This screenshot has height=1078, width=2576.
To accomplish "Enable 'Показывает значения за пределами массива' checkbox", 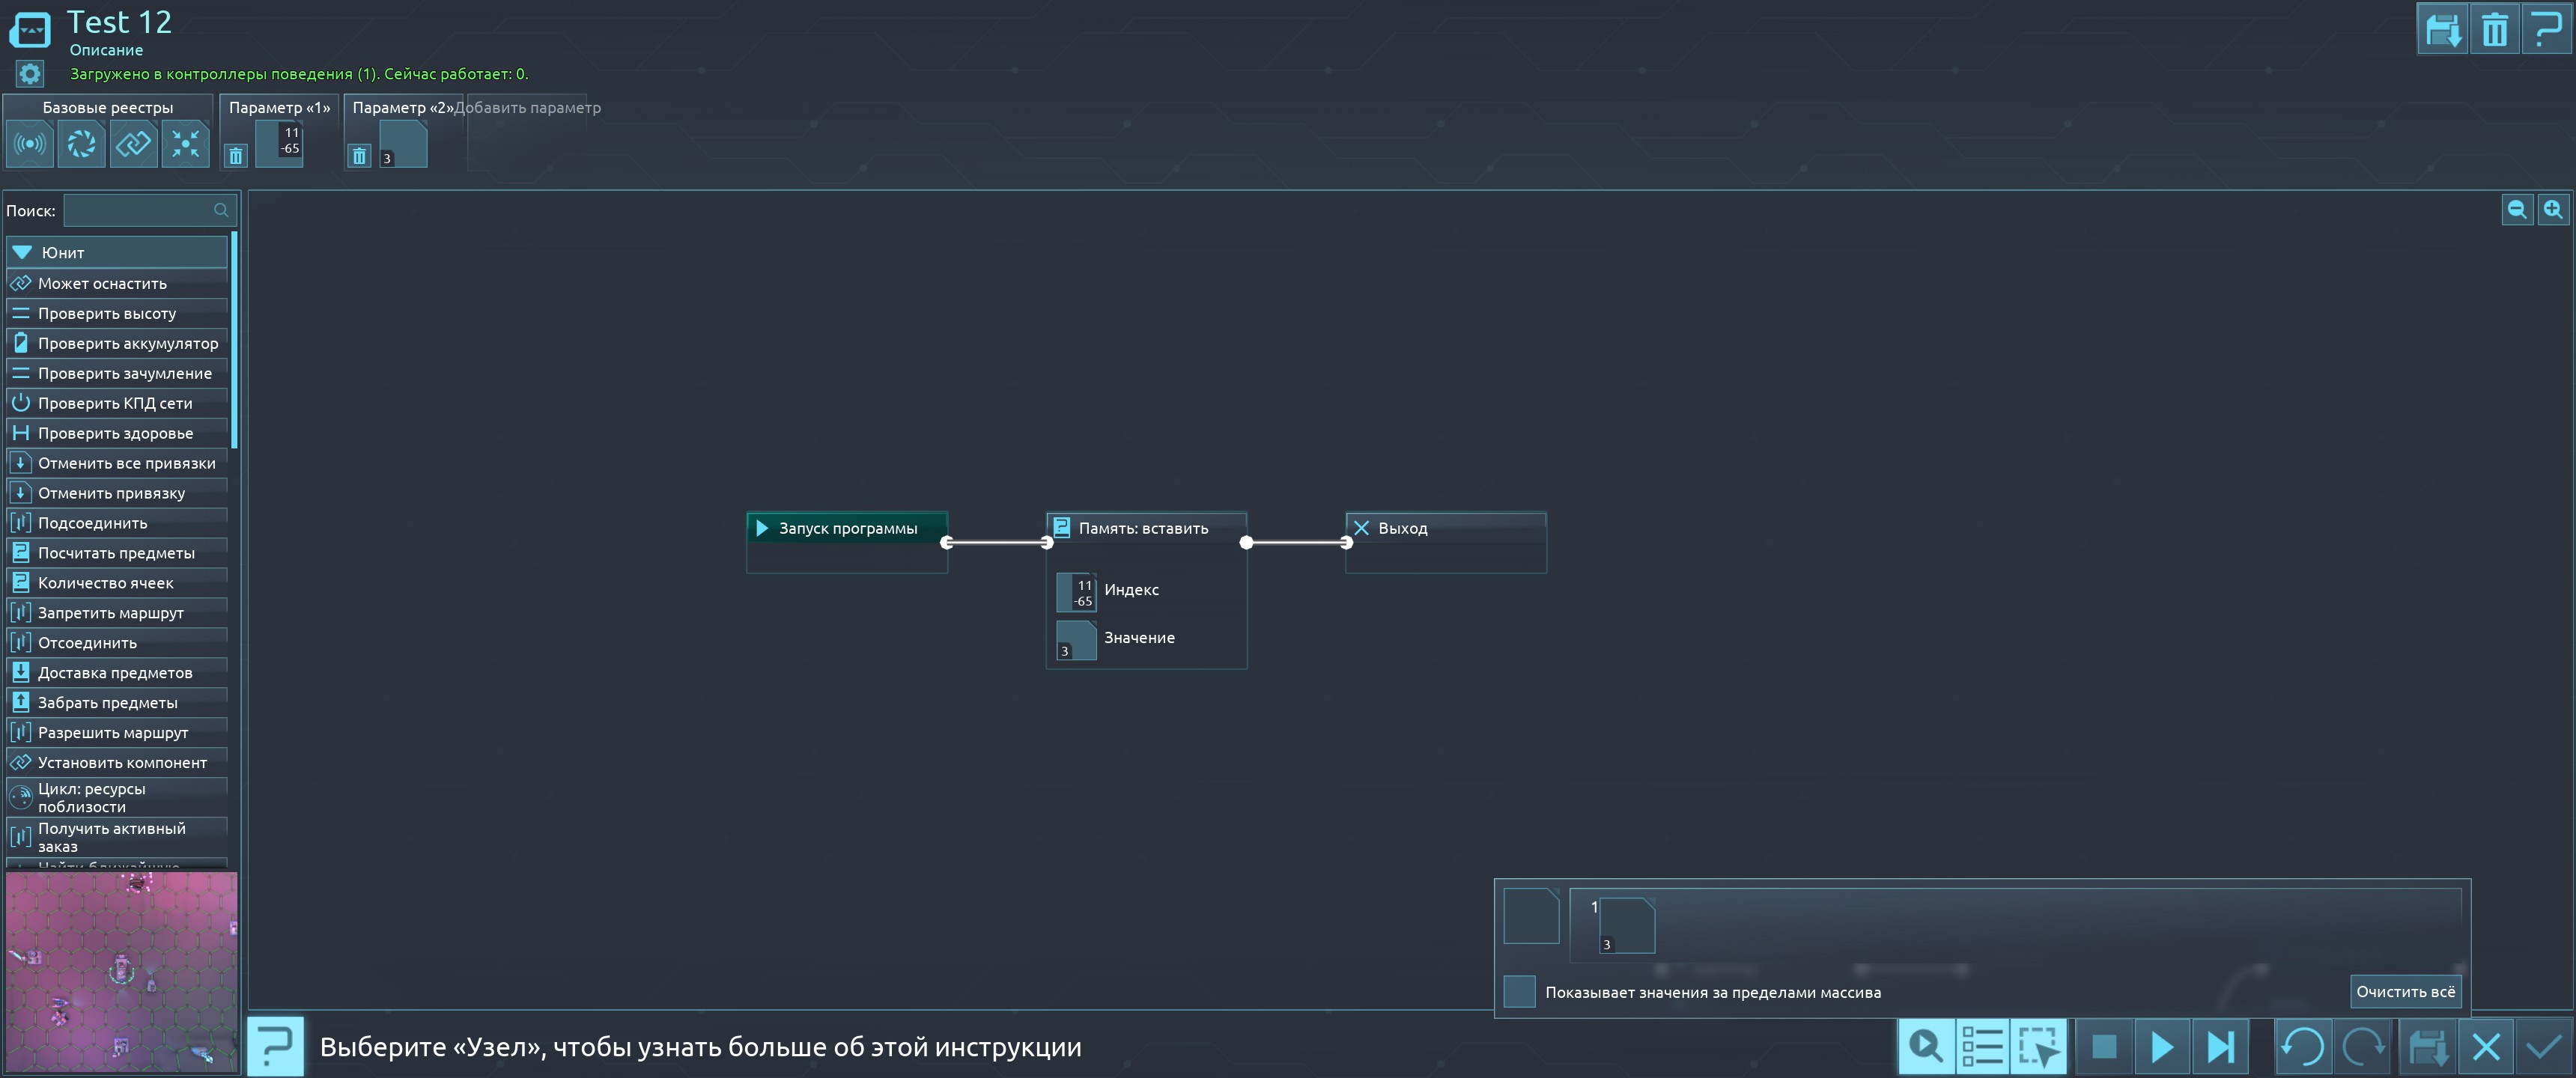I will click(1519, 992).
